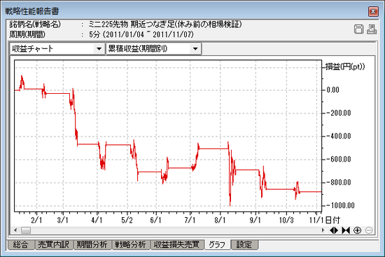Viewport: 385px width, 257px height.
Task: Click the disabled zoom out chart icon
Action: pyautogui.click(x=369, y=230)
